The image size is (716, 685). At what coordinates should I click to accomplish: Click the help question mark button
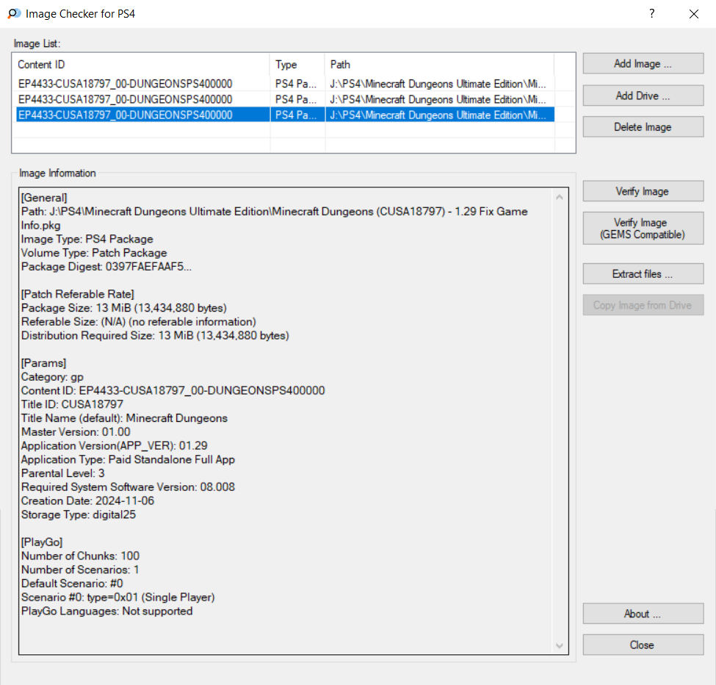point(652,14)
